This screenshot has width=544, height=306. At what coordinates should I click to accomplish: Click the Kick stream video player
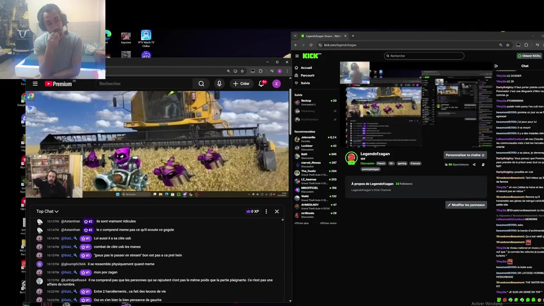(416, 105)
